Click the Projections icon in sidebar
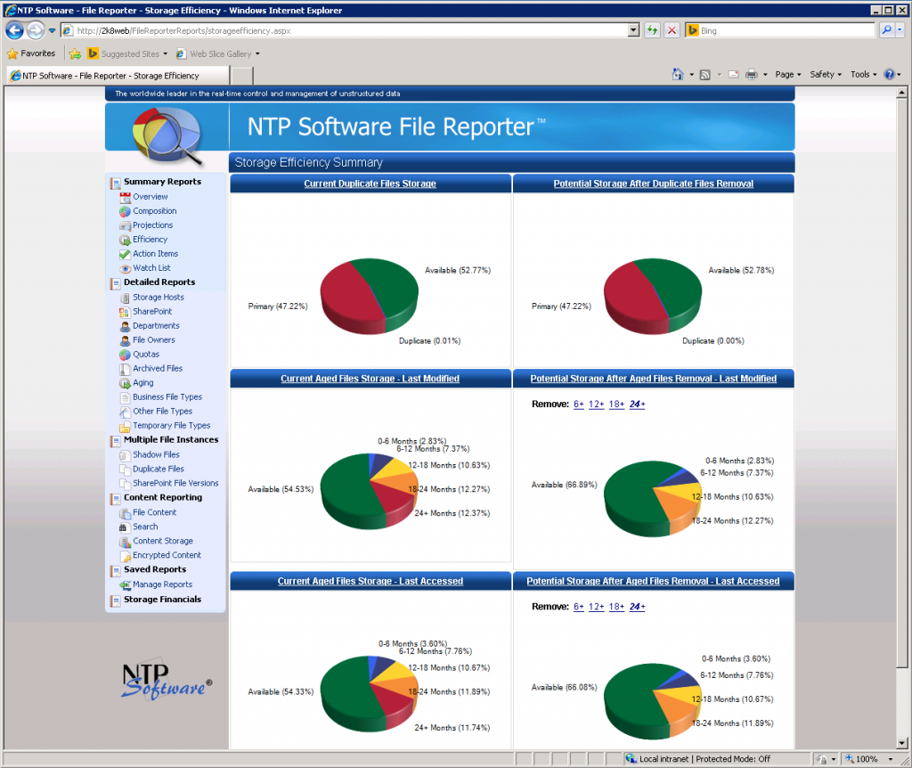The image size is (912, 768). point(125,225)
